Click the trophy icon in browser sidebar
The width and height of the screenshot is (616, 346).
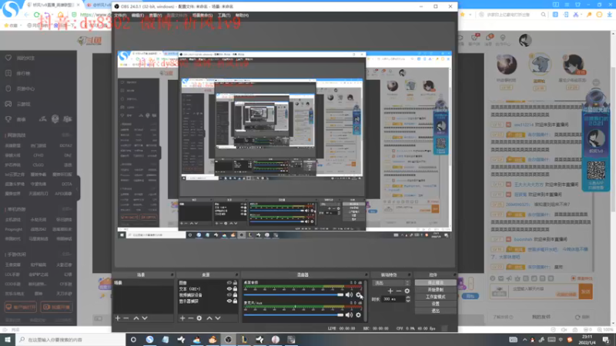pyautogui.click(x=8, y=119)
